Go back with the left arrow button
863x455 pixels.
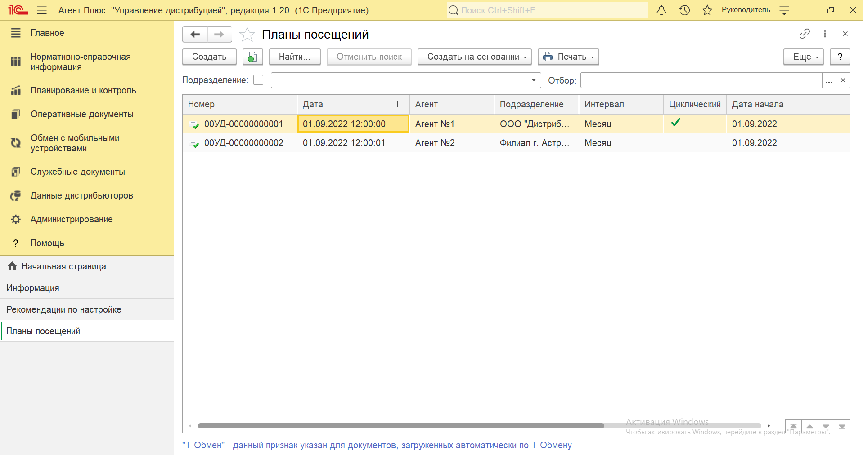(x=195, y=34)
